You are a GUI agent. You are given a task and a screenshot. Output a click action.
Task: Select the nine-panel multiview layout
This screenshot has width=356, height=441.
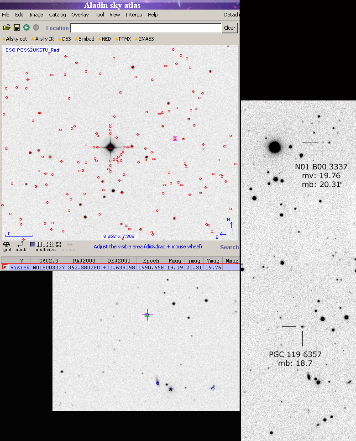pyautogui.click(x=52, y=244)
